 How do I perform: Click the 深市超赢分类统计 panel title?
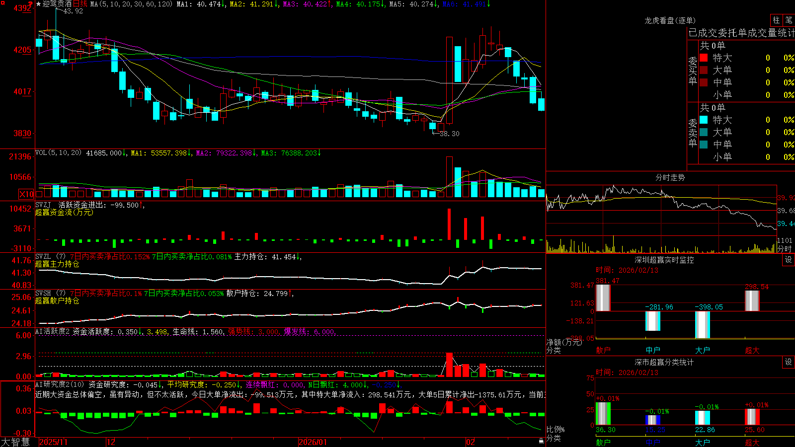pos(664,362)
